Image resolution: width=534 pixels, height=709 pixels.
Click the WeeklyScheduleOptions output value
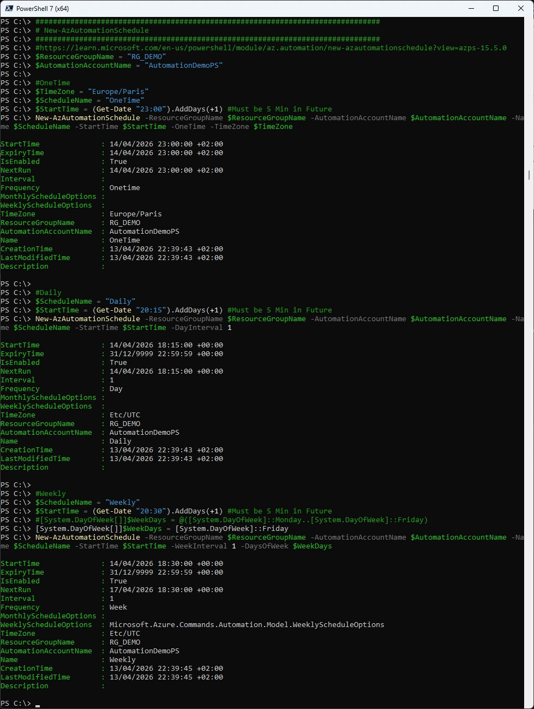[x=247, y=625]
